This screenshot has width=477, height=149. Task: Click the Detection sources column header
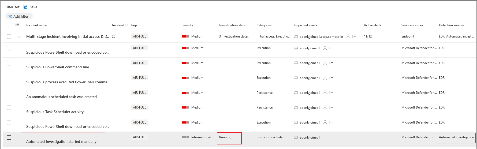click(452, 25)
